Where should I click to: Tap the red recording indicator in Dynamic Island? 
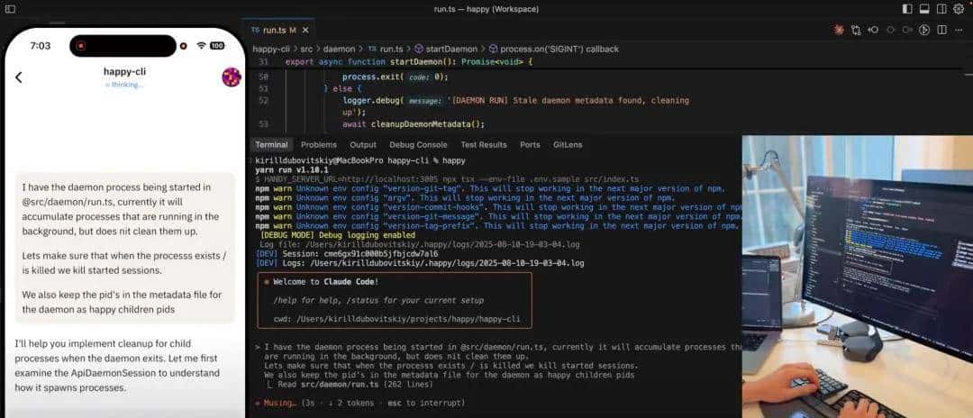click(81, 45)
